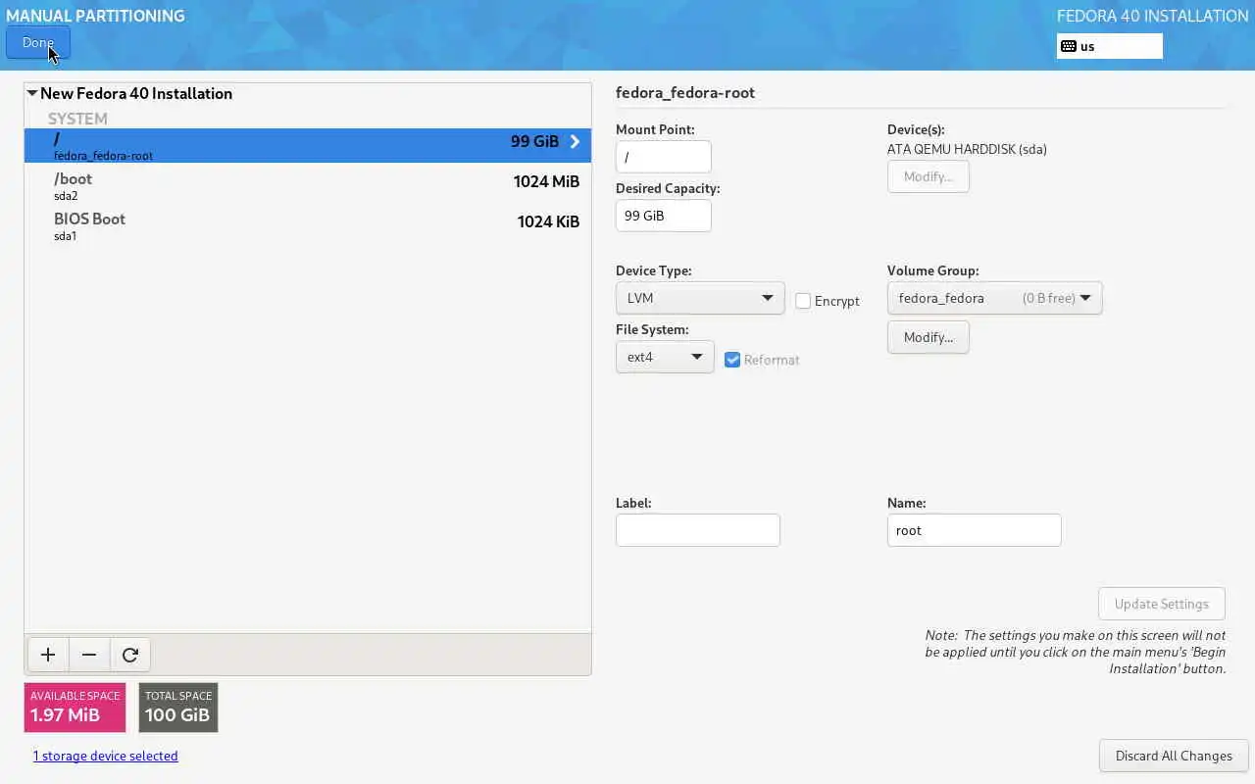Click Modify under Device(s)
Screen dimensions: 1255x784
point(929,176)
